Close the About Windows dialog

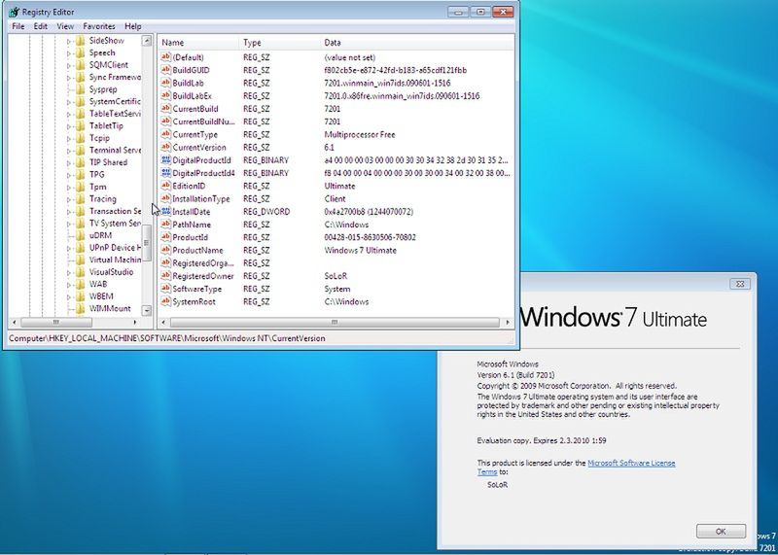click(x=740, y=284)
